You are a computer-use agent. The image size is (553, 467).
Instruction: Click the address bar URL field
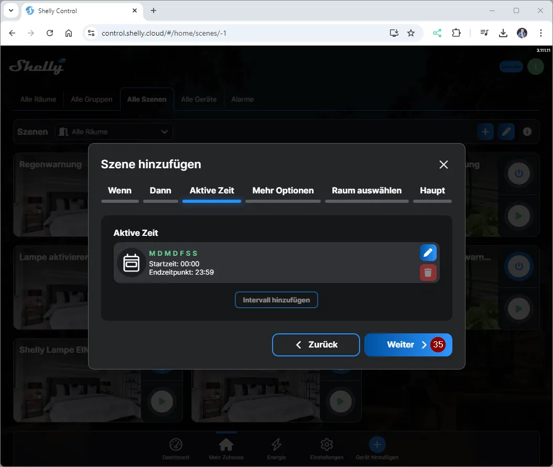click(236, 33)
